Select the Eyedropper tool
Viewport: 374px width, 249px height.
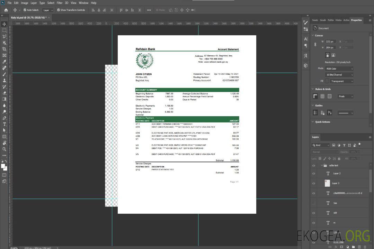(x=4, y=62)
